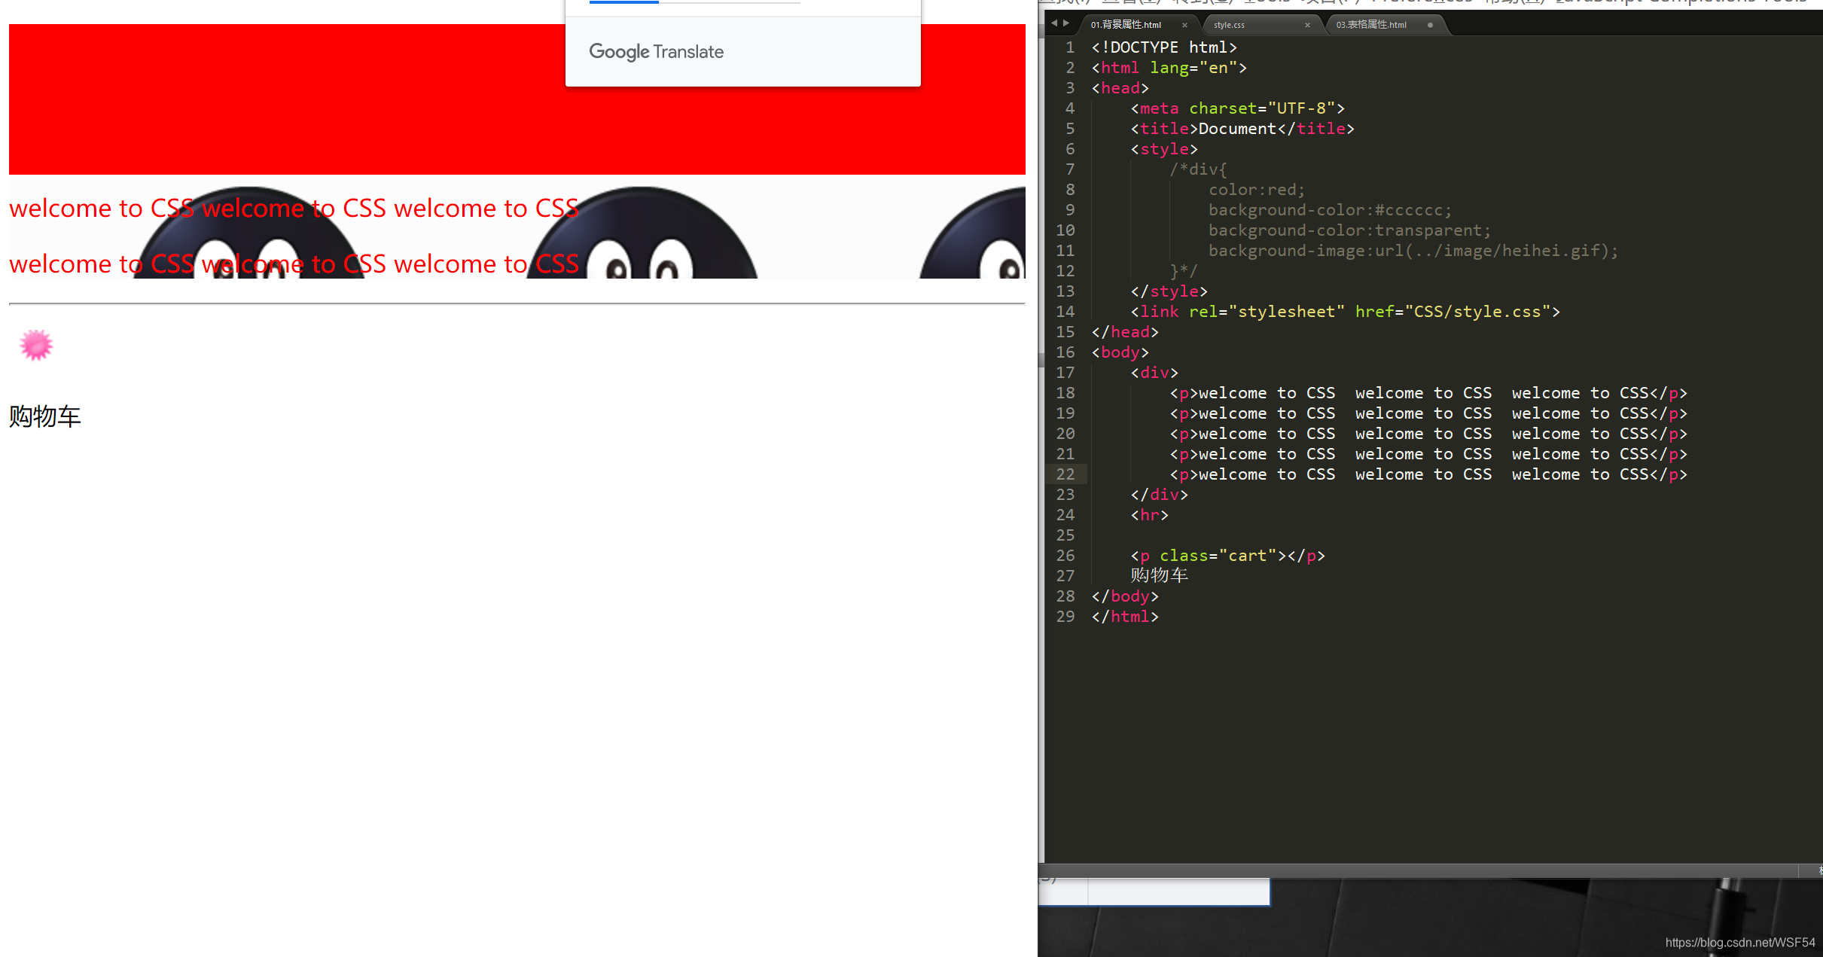Click line number 14 in the gutter

1065,312
